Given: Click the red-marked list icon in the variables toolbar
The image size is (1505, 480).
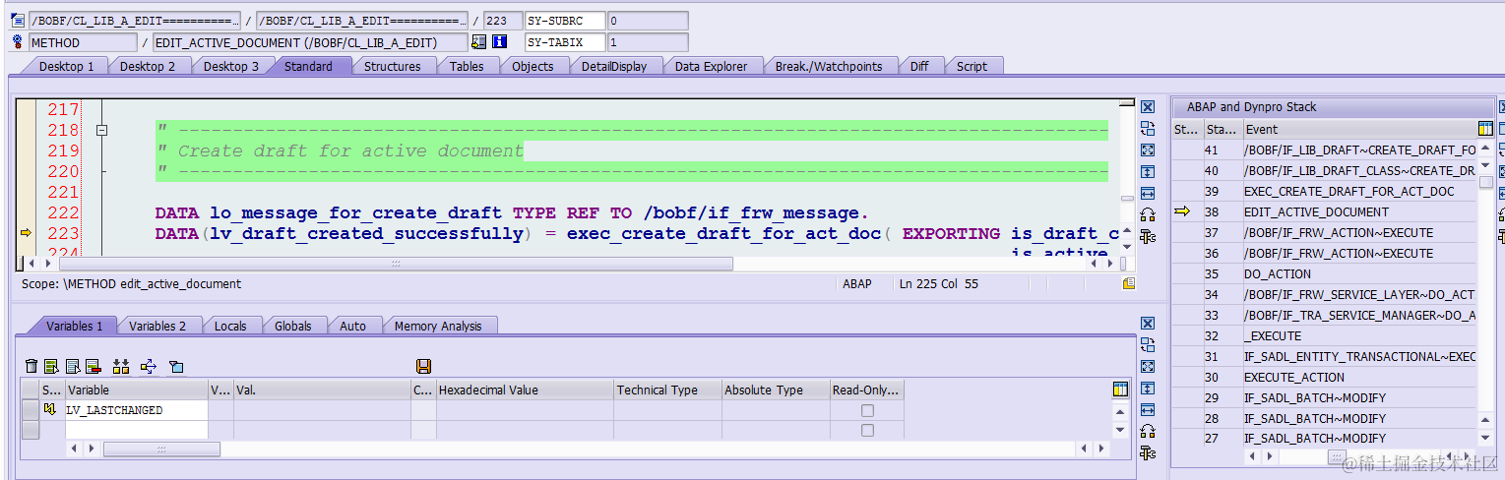Looking at the screenshot, I should 94,367.
